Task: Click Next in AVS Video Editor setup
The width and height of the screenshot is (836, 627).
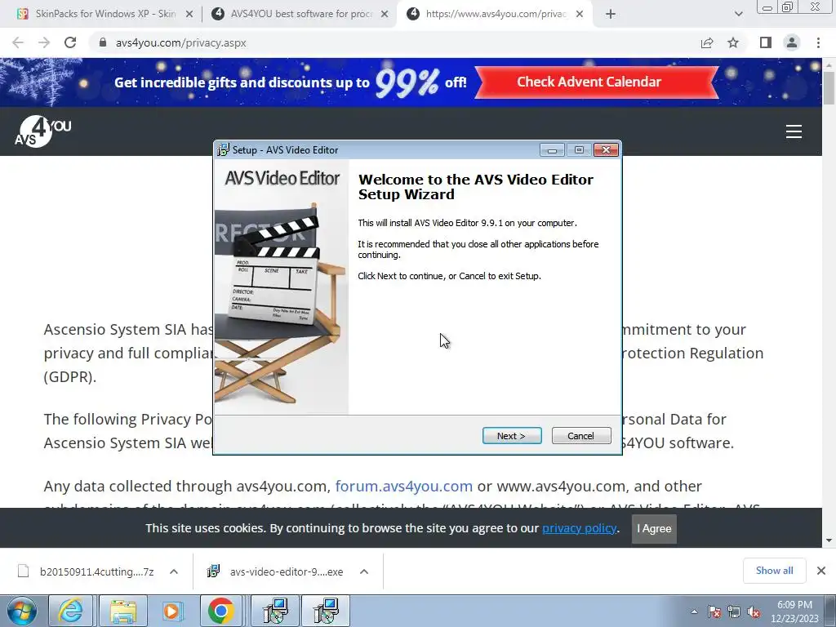Action: (512, 436)
